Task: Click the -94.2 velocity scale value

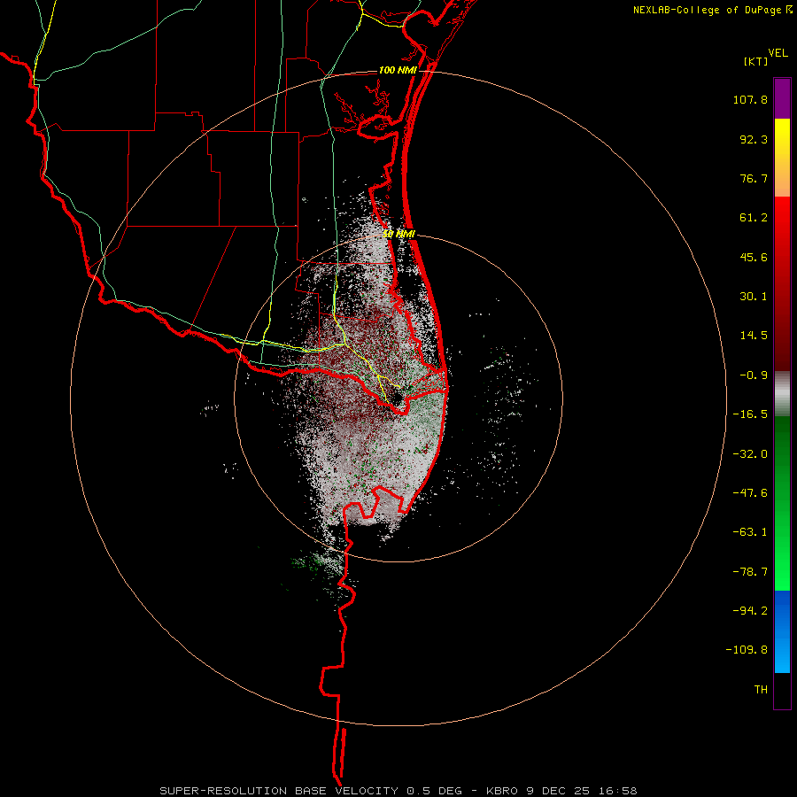Action: pos(750,610)
